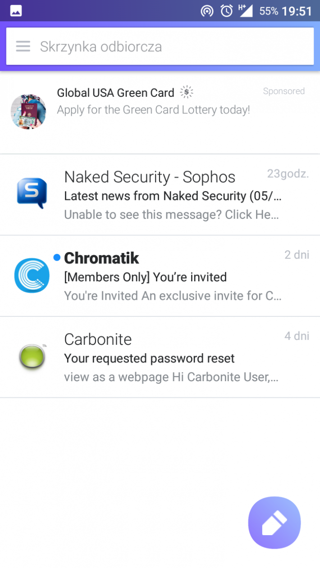
Task: Tap the Carbonite sender name
Action: click(98, 339)
